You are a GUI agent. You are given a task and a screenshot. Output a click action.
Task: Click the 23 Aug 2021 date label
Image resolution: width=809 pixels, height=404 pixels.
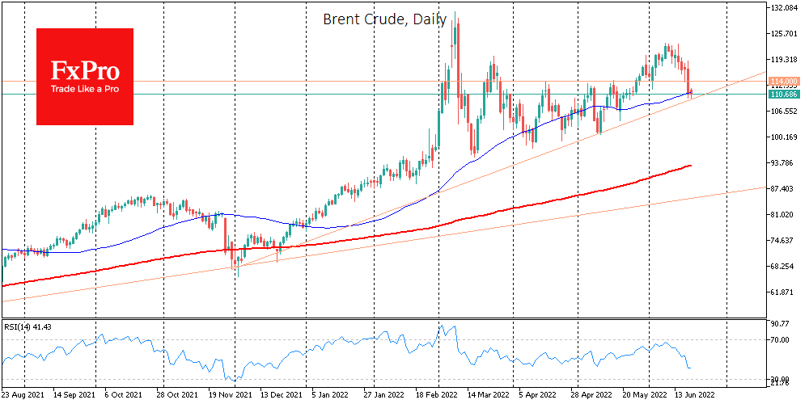pos(24,397)
